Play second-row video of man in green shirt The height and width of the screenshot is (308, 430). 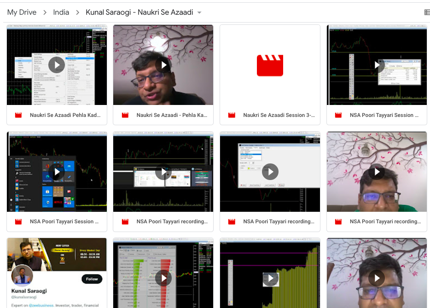377,172
